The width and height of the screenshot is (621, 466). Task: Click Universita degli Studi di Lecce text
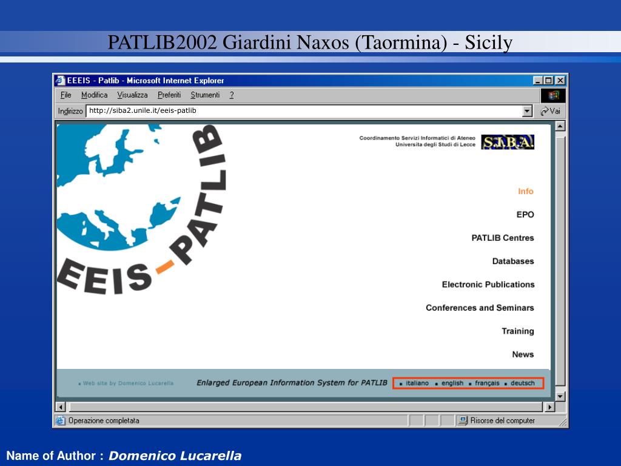click(x=435, y=144)
